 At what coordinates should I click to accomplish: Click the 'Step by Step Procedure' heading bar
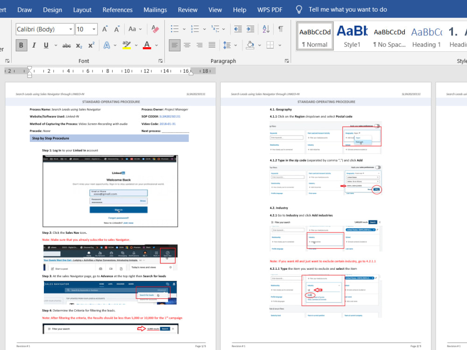[x=109, y=138]
